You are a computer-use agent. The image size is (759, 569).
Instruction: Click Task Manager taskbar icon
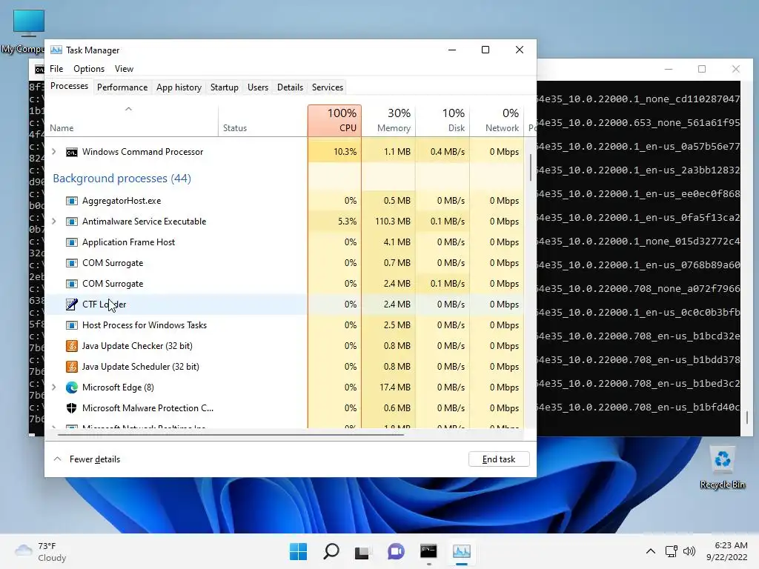click(x=461, y=551)
